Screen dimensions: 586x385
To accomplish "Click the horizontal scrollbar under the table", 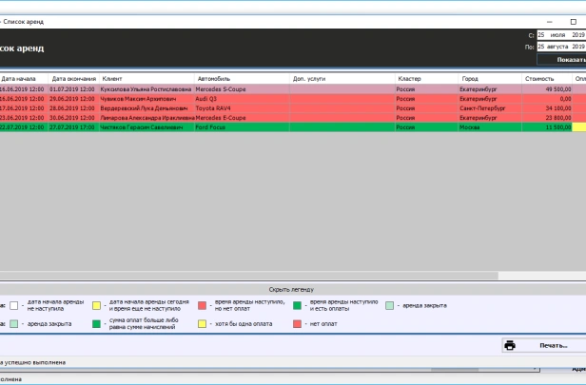I will [x=285, y=277].
